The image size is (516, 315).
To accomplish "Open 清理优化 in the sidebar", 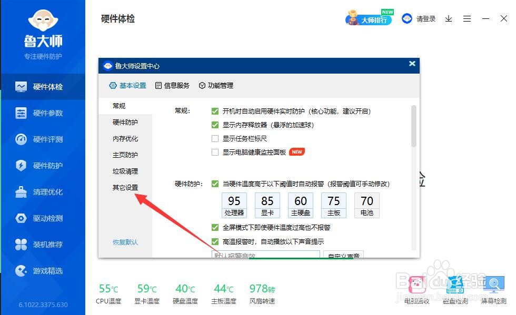I will pos(43,192).
